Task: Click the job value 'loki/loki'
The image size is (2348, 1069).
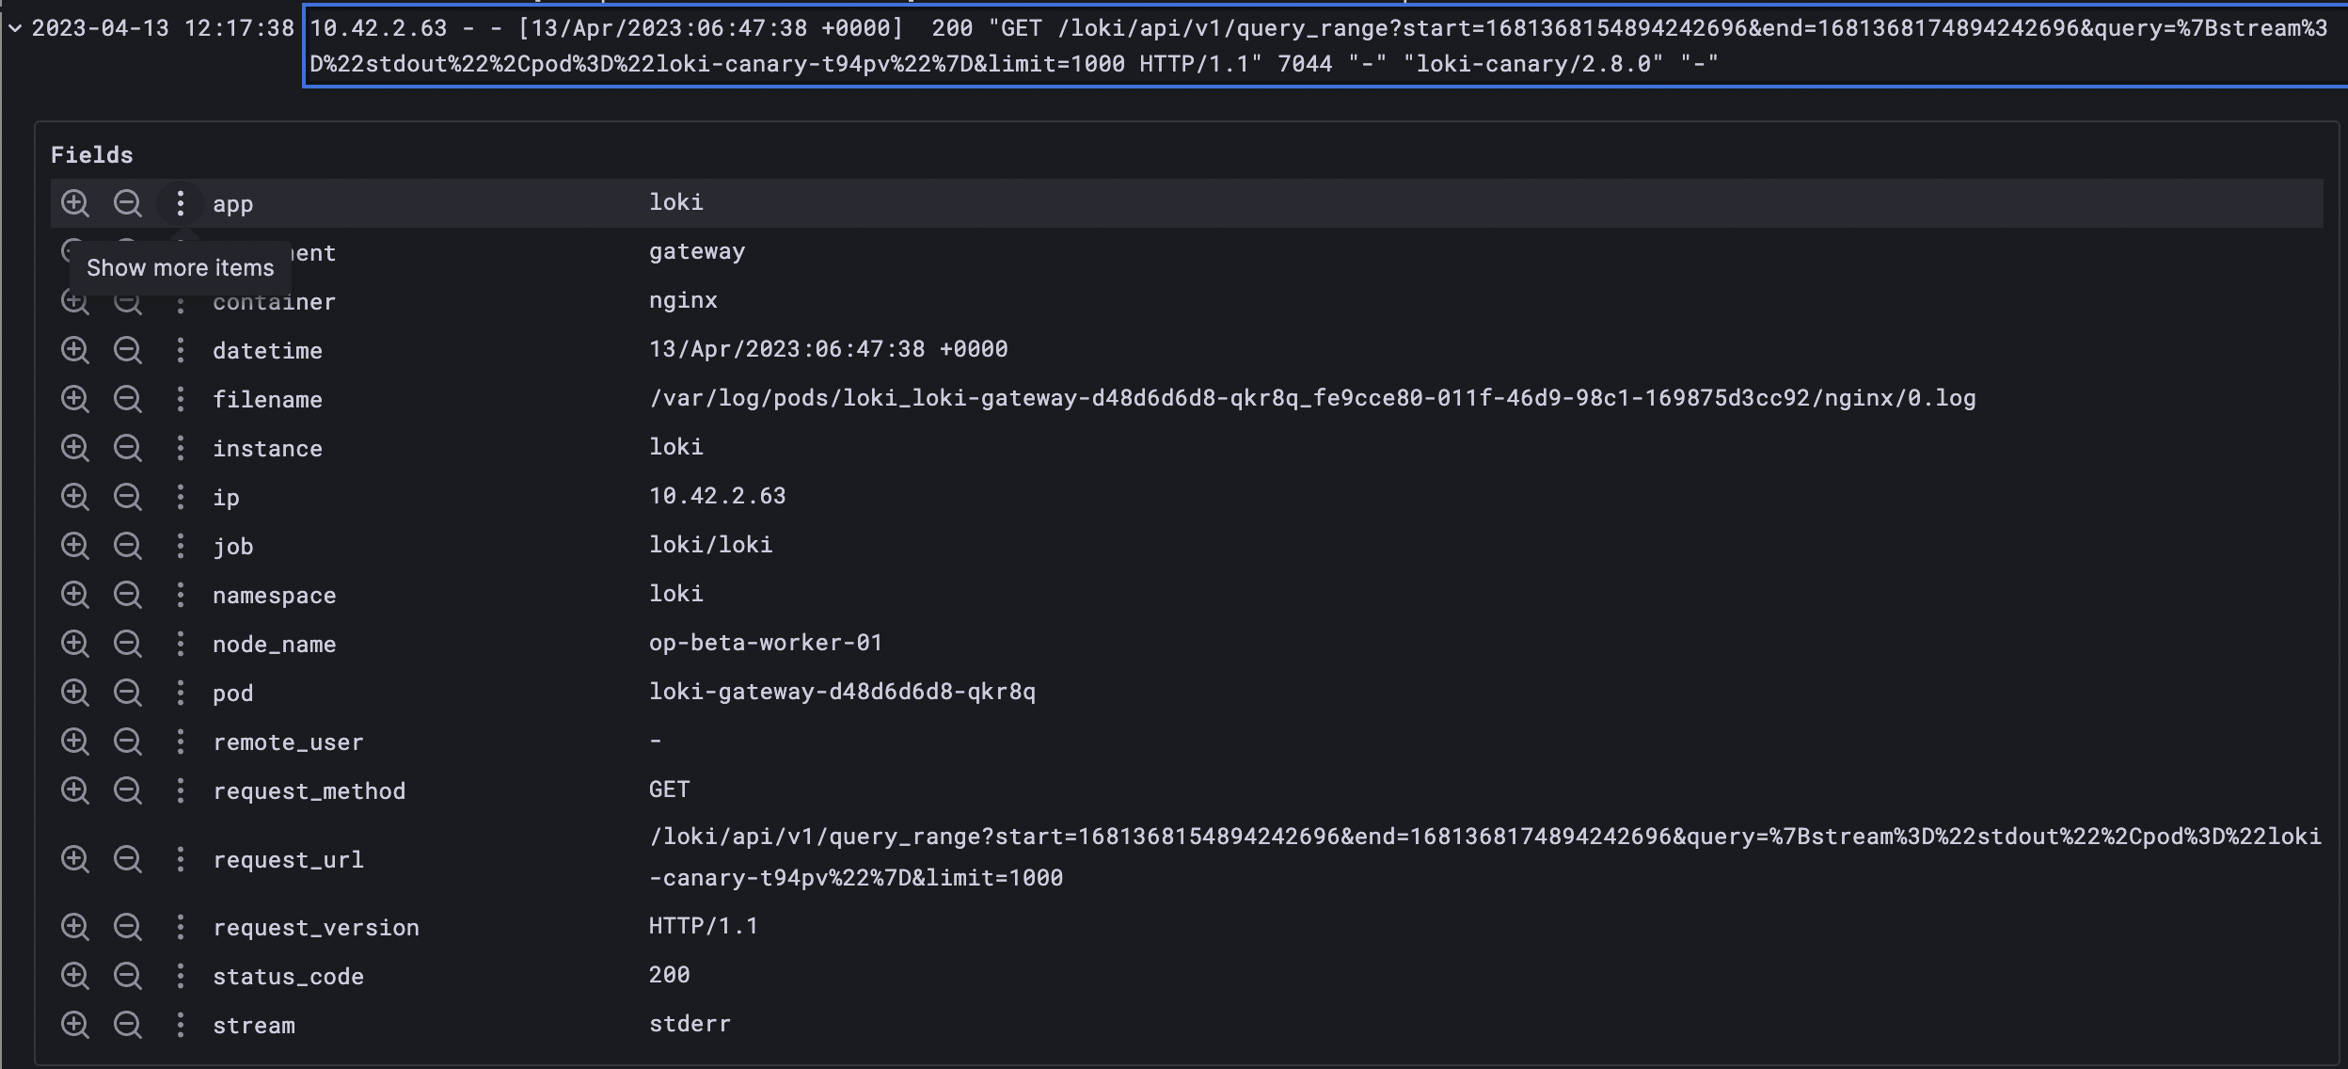Action: pos(710,545)
